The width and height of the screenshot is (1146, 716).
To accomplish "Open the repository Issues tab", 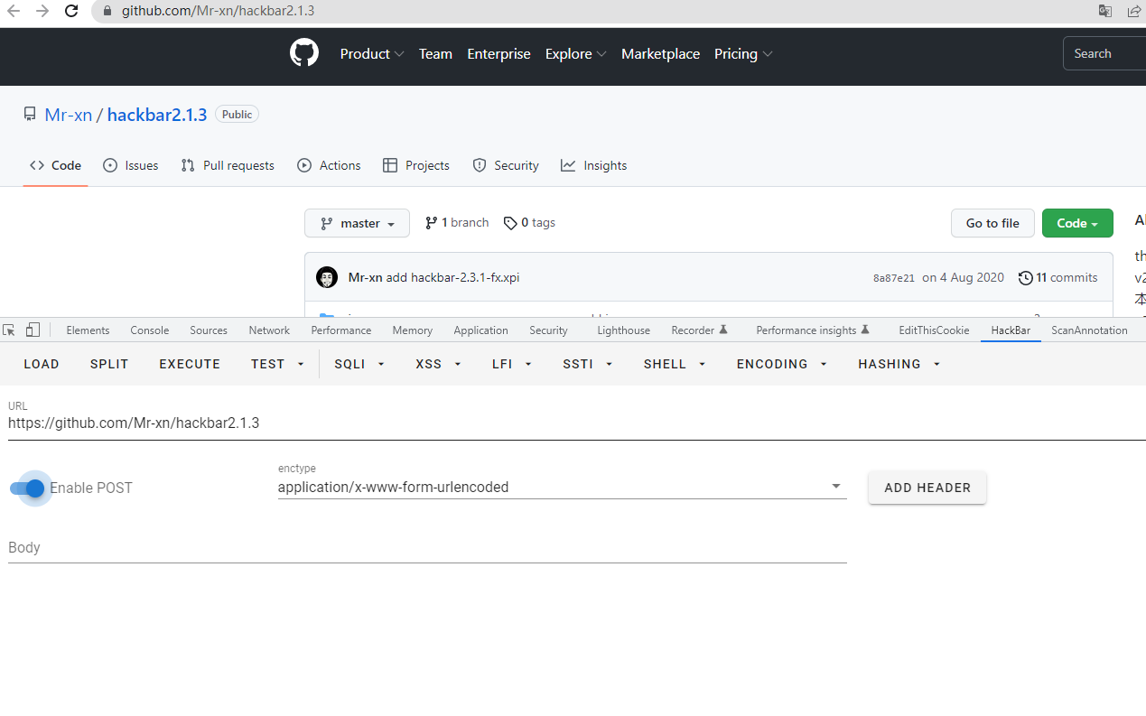I will click(x=131, y=165).
